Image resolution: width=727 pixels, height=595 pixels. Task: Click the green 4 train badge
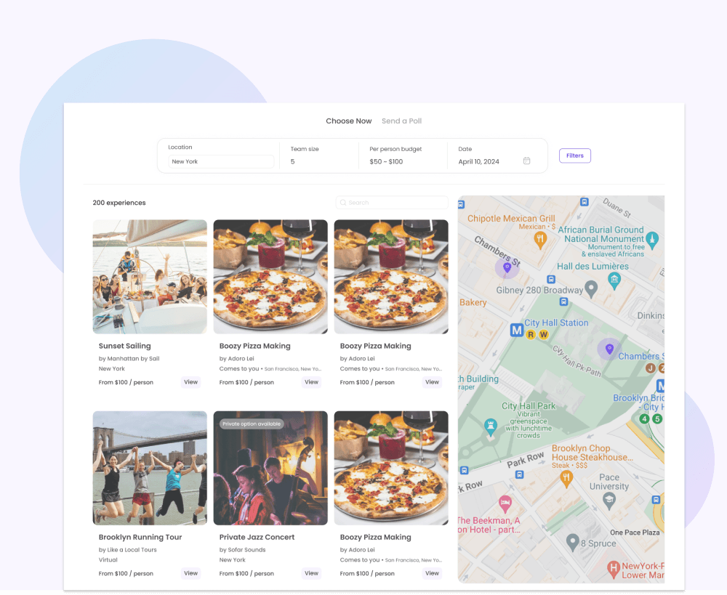pos(644,418)
